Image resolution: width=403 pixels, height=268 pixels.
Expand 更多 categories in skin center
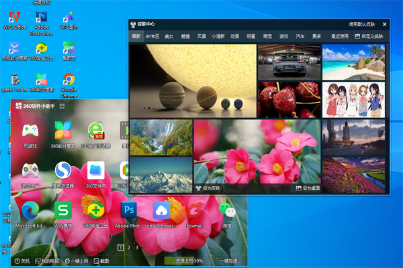click(x=316, y=36)
